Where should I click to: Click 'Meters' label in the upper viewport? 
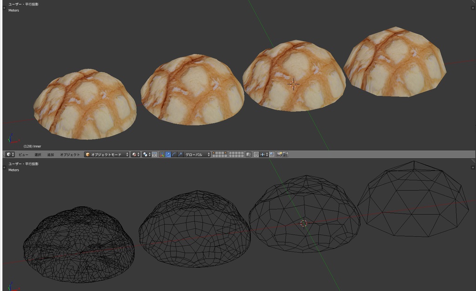click(13, 10)
